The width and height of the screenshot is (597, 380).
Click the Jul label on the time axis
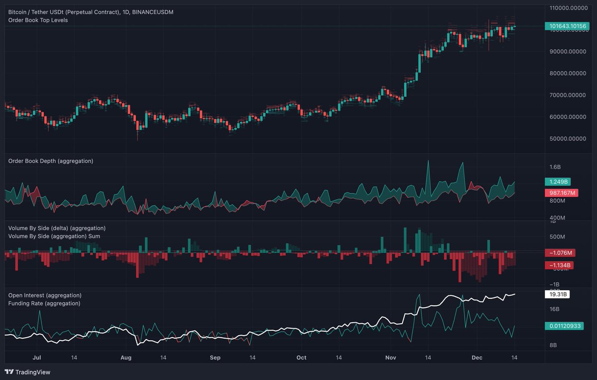[x=36, y=358]
